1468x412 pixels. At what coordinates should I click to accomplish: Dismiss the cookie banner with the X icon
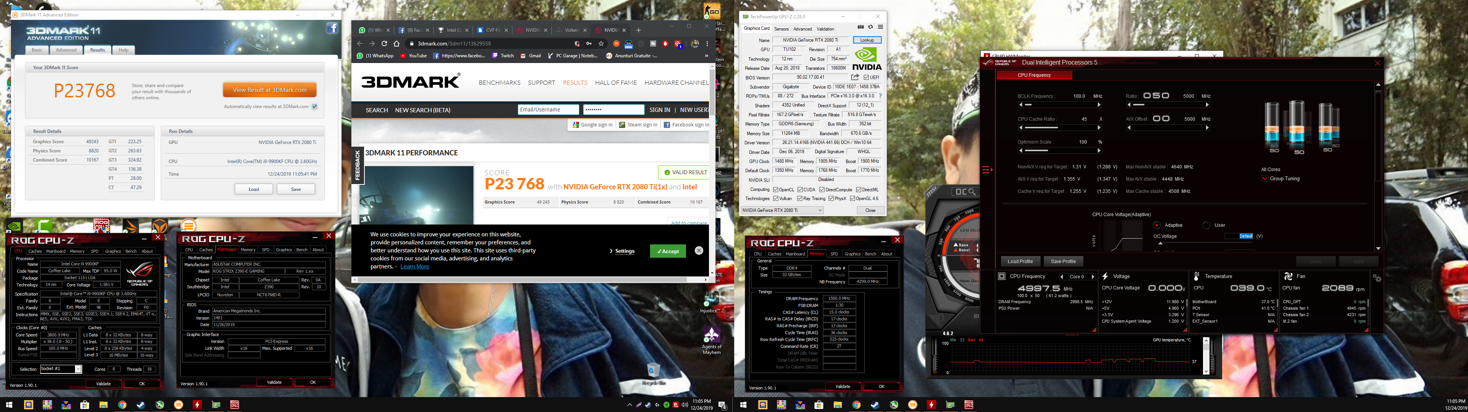tap(699, 250)
